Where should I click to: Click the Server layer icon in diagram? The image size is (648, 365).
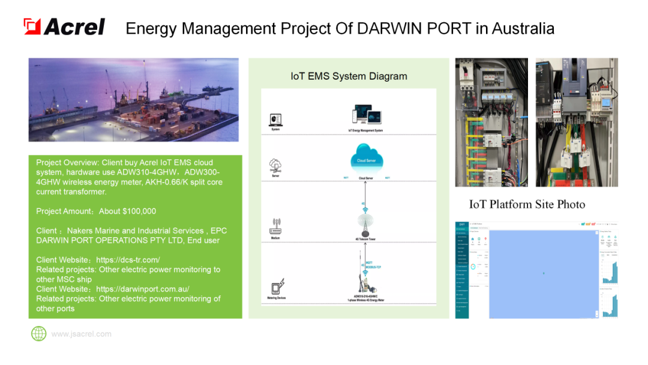tap(275, 166)
